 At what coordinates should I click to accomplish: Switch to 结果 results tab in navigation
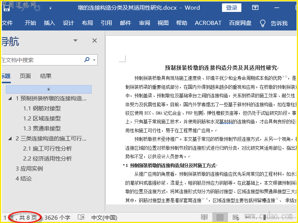pos(45,76)
